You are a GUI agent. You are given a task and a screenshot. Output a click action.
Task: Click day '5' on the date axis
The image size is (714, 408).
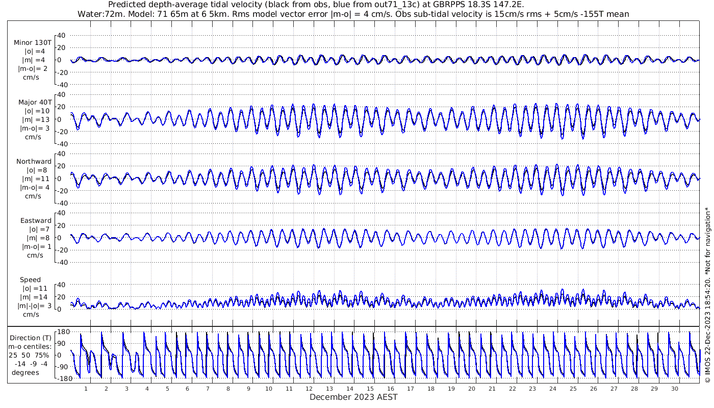167,389
